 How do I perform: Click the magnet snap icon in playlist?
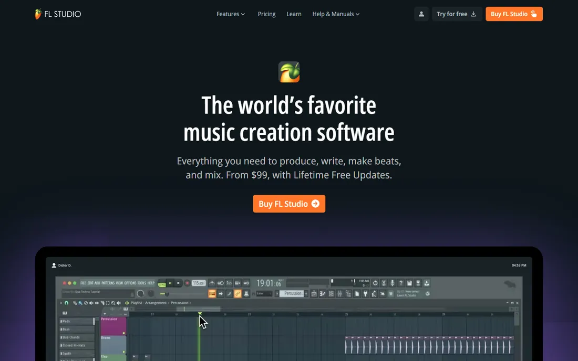point(66,303)
